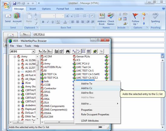Choose Add to Bcc in context menu
The image size is (166, 131).
click(97, 93)
